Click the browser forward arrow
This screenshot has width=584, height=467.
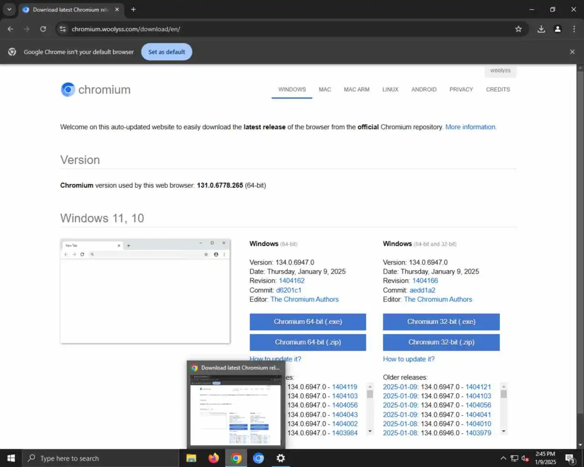click(x=26, y=29)
